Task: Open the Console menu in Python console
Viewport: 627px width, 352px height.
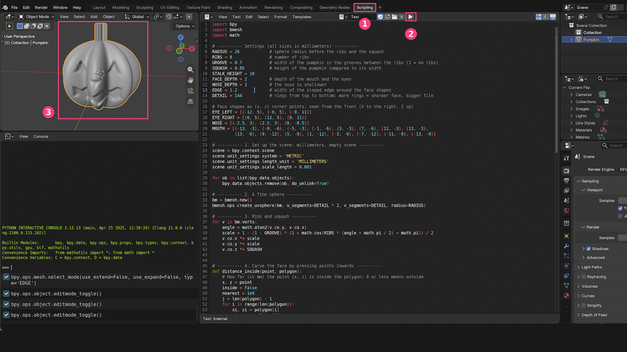Action: coord(41,137)
